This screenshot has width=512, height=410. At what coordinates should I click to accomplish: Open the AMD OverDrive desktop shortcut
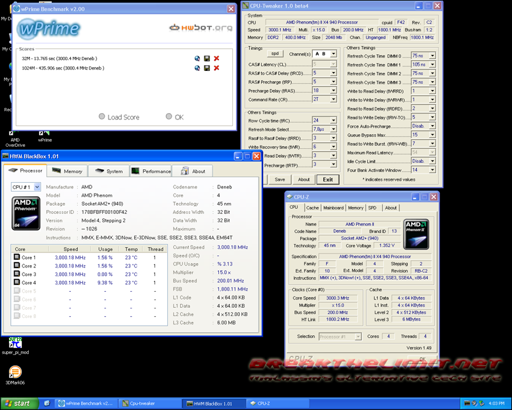(x=15, y=139)
